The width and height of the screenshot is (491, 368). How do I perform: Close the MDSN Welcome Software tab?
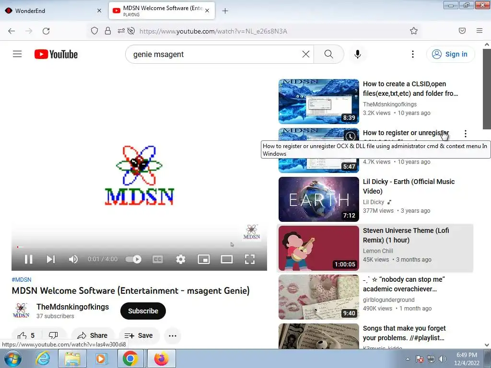coord(207,11)
